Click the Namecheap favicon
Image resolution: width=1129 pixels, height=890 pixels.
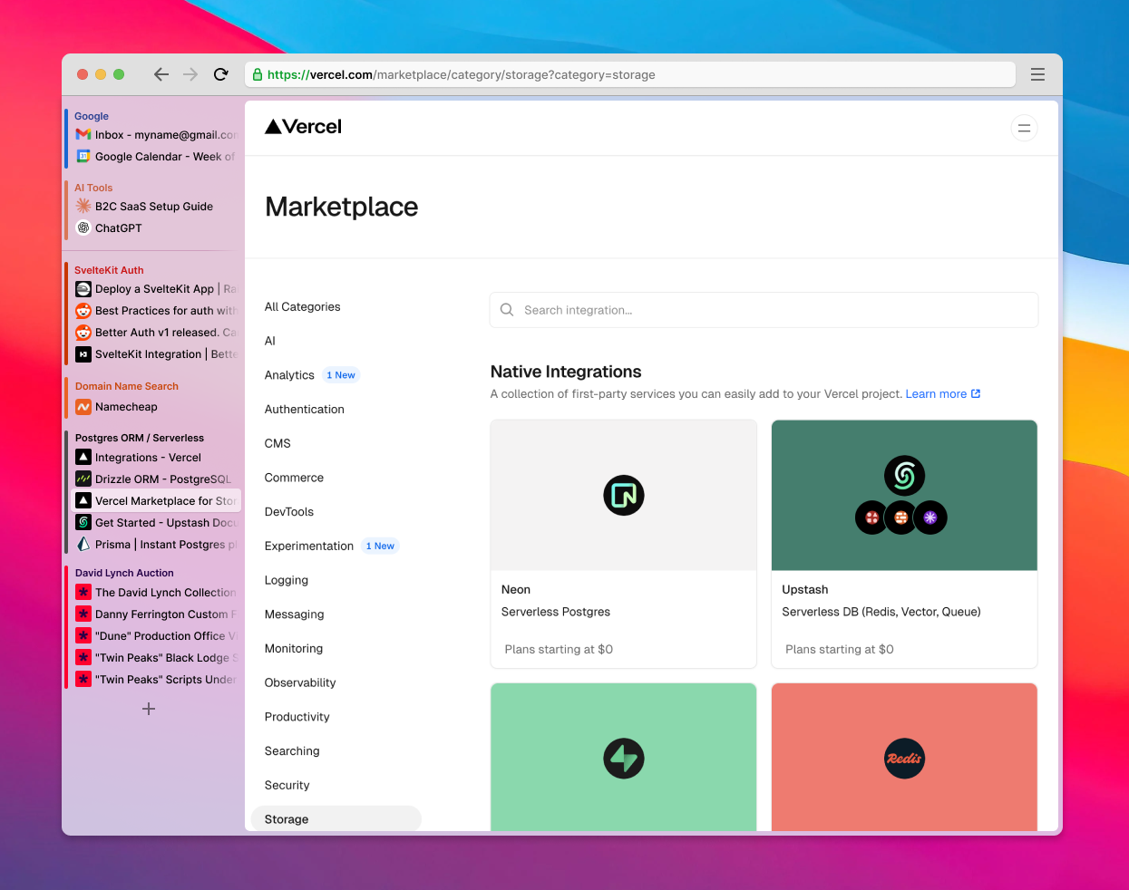click(83, 407)
